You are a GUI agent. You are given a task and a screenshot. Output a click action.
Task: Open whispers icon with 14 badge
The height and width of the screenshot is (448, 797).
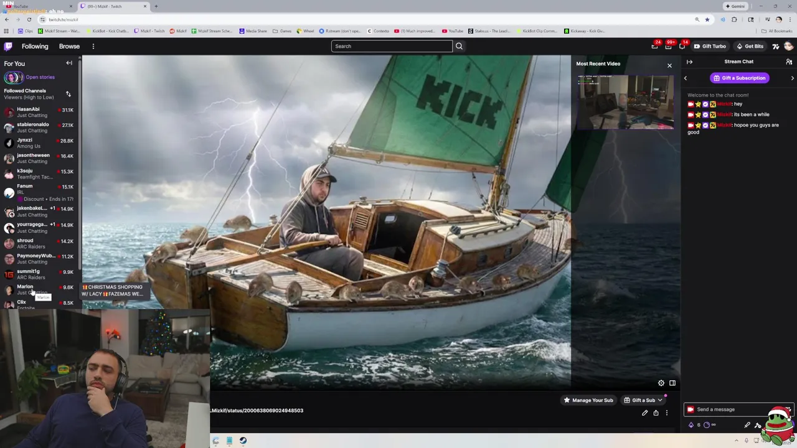tap(682, 46)
